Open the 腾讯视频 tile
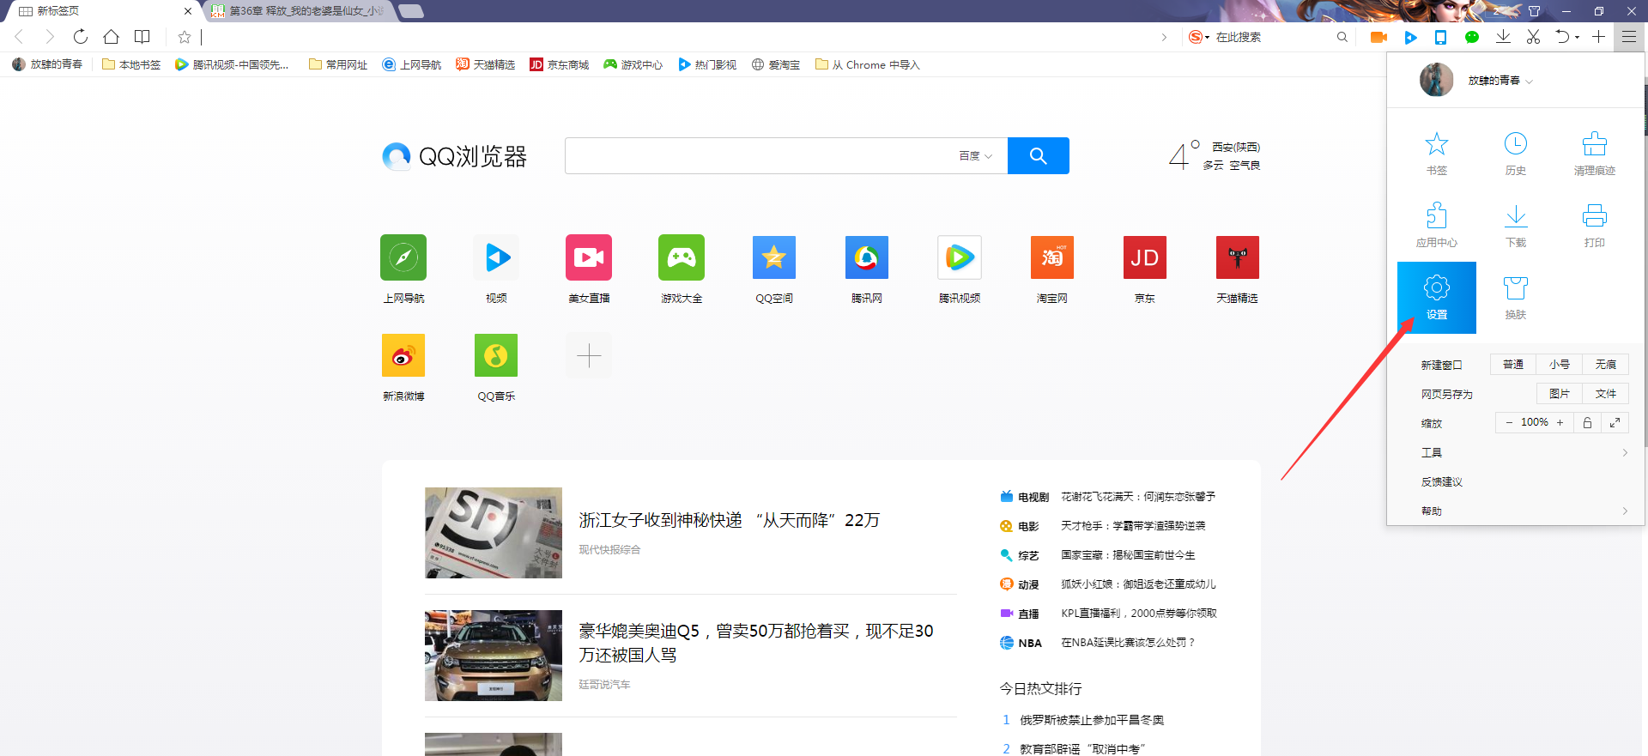Screen dimensions: 1648x756 click(x=960, y=257)
